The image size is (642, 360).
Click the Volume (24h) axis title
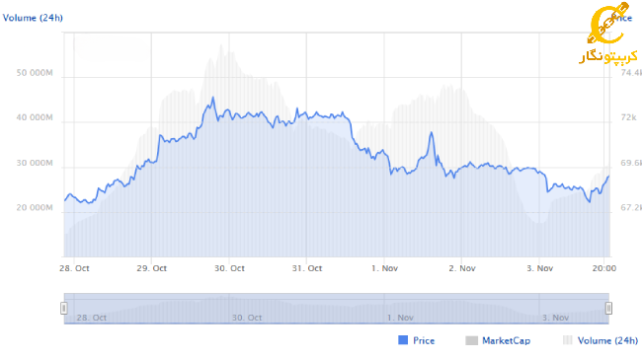(x=33, y=18)
